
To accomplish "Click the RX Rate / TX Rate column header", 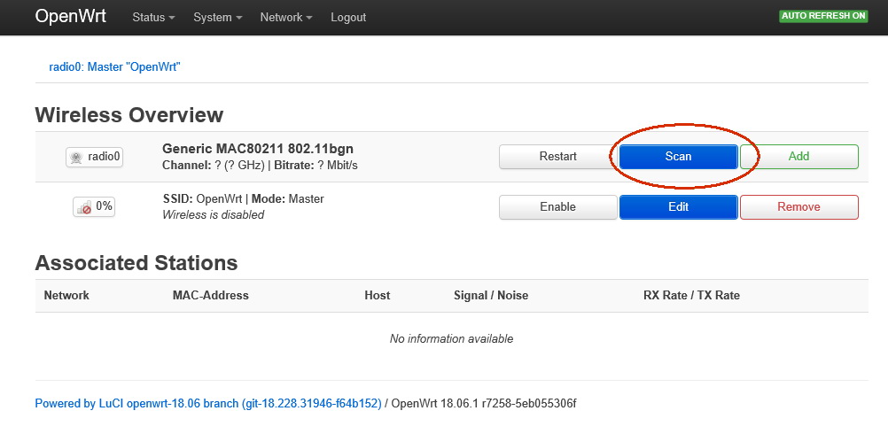I will click(x=691, y=295).
